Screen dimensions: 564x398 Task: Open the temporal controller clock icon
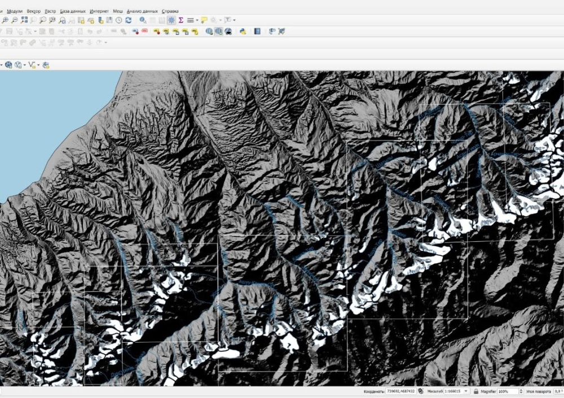(x=118, y=20)
